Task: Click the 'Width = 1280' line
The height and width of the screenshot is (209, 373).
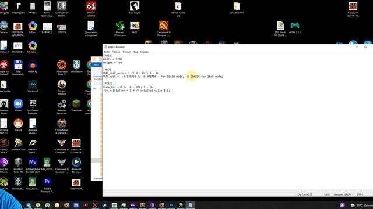Action: [112, 59]
